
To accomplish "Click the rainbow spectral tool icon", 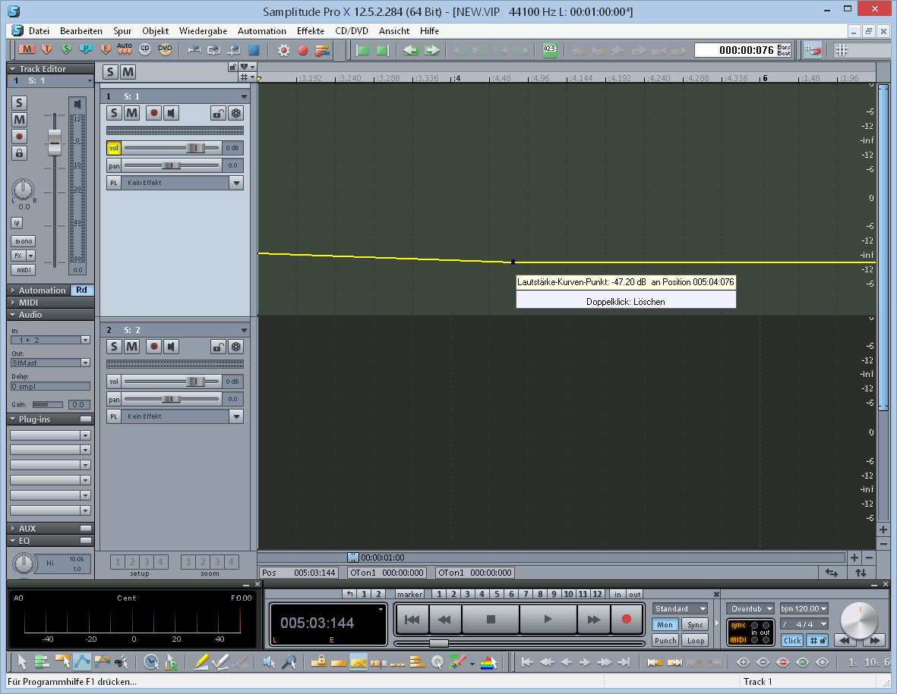I will [488, 662].
